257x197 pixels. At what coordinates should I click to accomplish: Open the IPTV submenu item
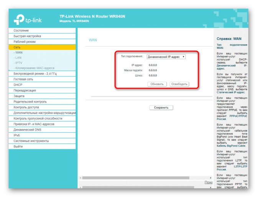[18, 63]
